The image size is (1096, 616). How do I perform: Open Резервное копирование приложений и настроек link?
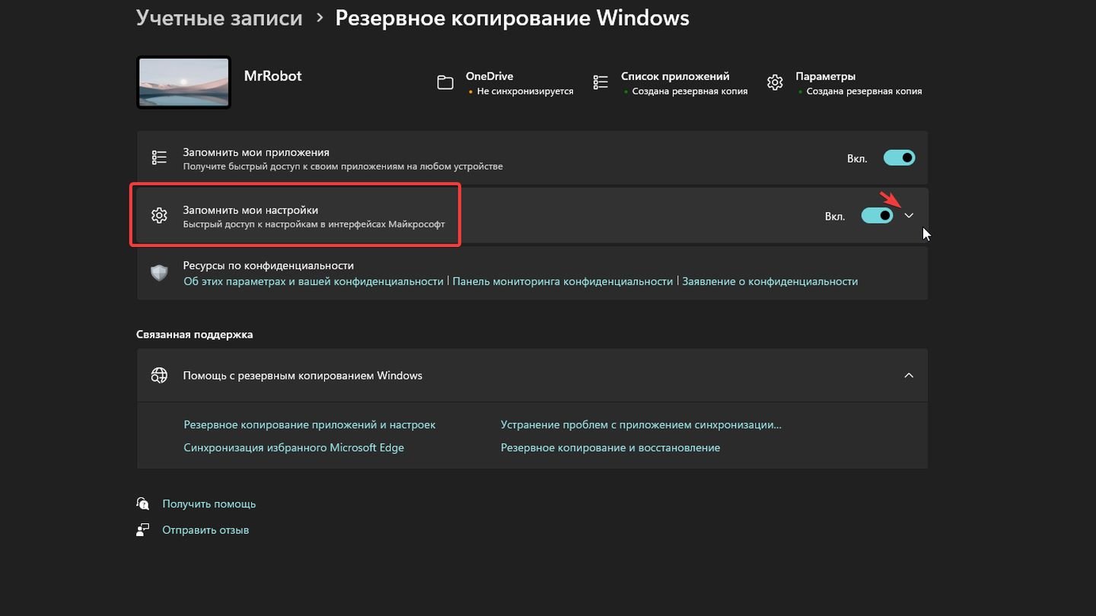[x=310, y=425]
